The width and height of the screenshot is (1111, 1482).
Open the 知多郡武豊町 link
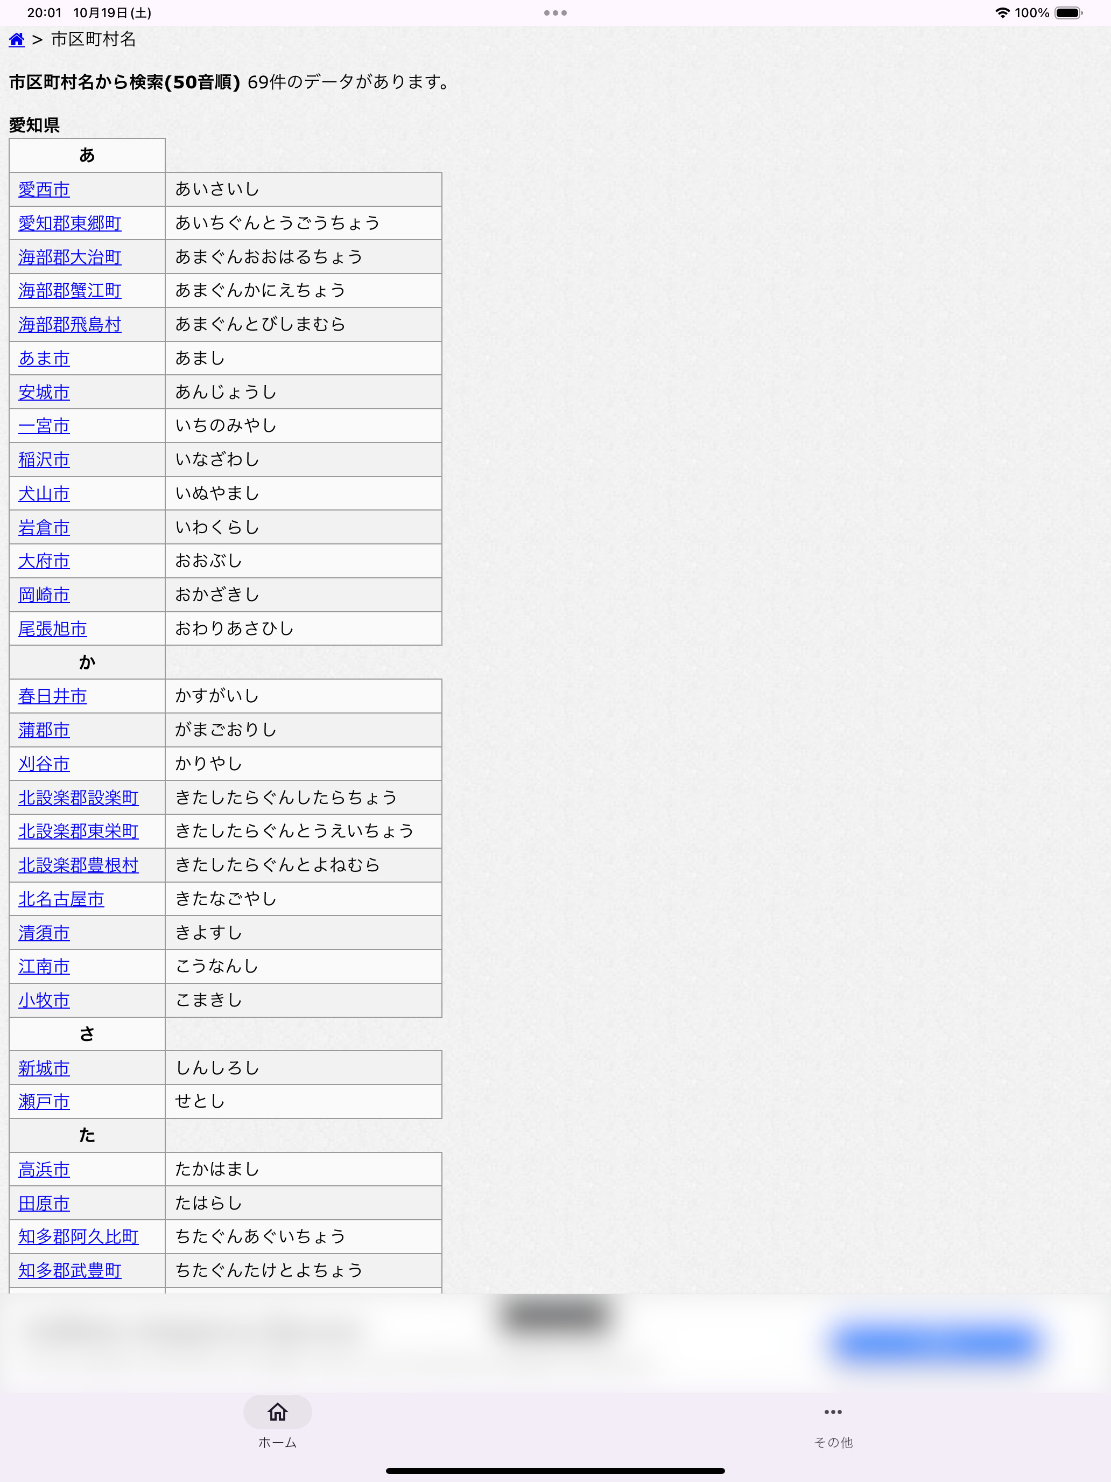[x=69, y=1271]
